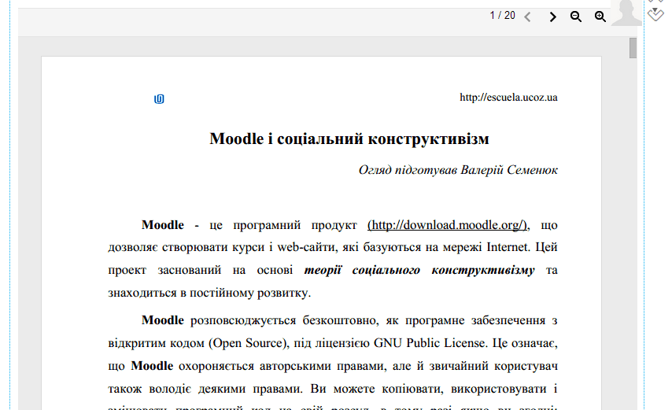Zoom out of the document
Screen dimensions: 672x410
(x=575, y=17)
